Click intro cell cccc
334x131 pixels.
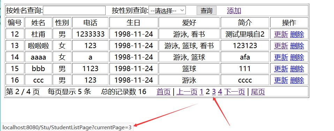pyautogui.click(x=245, y=80)
